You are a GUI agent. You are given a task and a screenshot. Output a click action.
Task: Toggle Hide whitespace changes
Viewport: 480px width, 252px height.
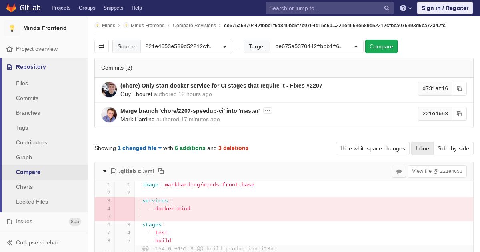[x=372, y=148]
